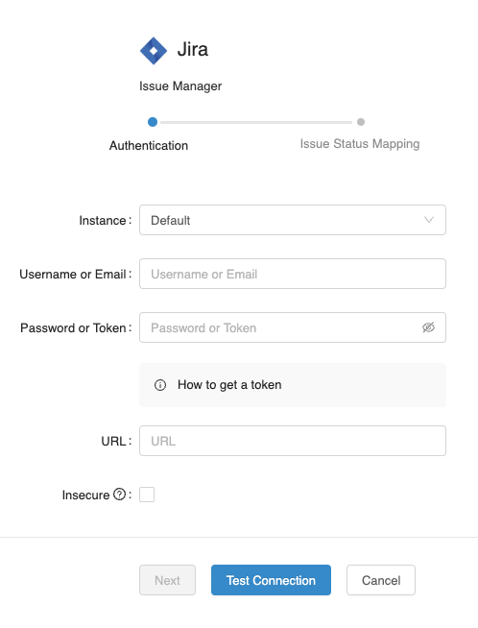The image size is (478, 628).
Task: Focus the URL input field
Action: (x=293, y=441)
